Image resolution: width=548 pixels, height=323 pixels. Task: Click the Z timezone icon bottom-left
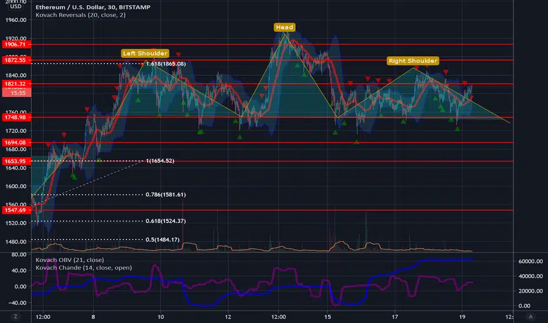click(x=15, y=317)
